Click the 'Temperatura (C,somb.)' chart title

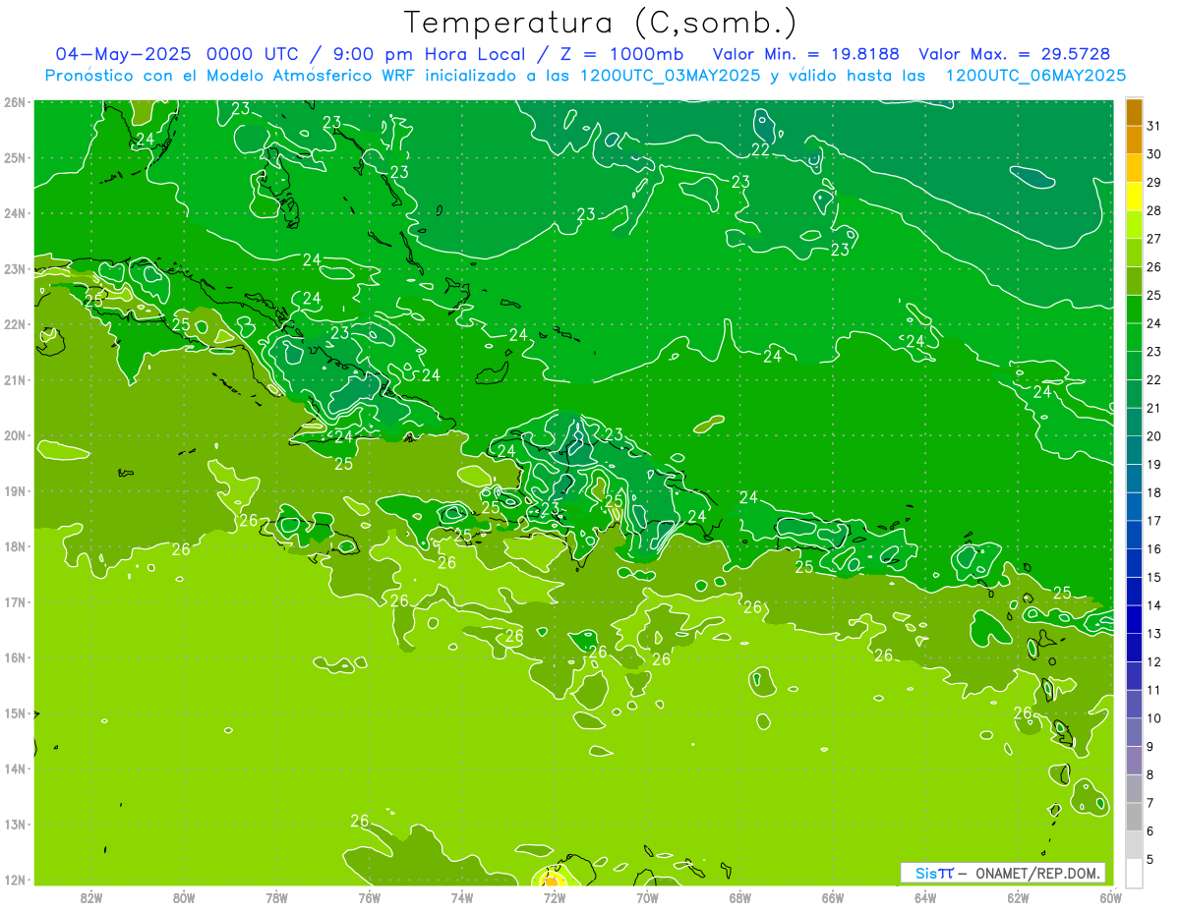(x=601, y=23)
